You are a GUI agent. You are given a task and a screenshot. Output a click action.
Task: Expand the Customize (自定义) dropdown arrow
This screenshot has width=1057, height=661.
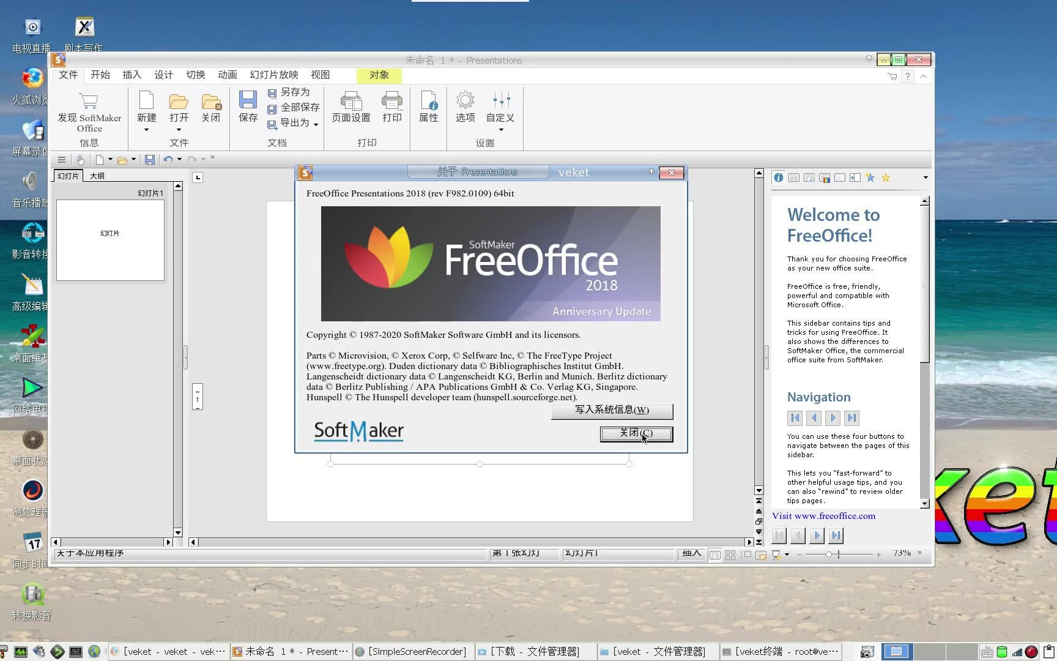(x=501, y=130)
